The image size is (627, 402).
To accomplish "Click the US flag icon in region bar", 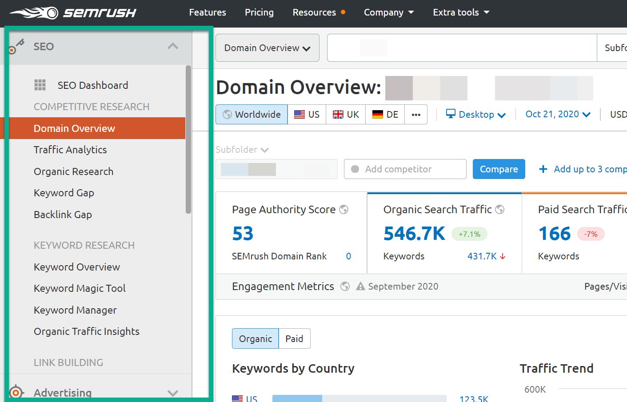I will [x=300, y=115].
